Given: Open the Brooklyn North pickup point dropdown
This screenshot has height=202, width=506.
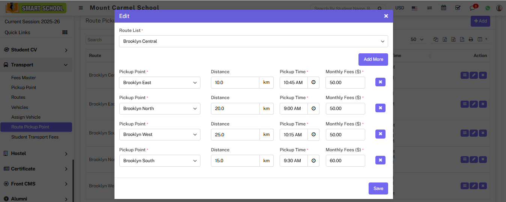Looking at the screenshot, I should click(160, 109).
